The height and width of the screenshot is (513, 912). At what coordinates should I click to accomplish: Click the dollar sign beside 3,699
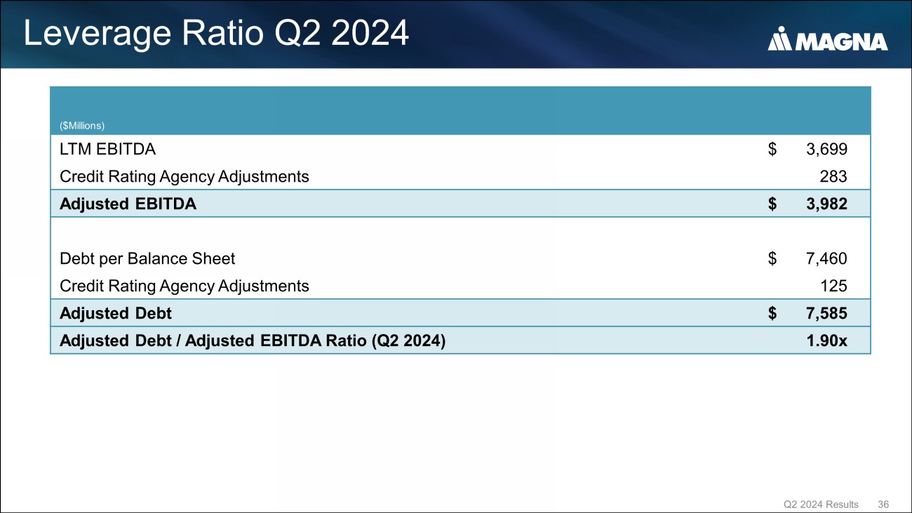(772, 149)
